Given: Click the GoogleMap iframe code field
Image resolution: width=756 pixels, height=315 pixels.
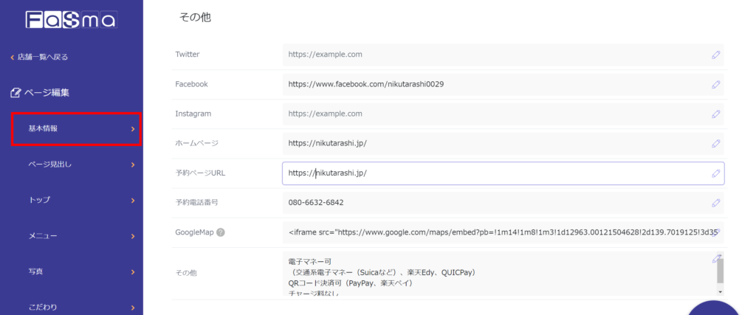Looking at the screenshot, I should [x=495, y=232].
